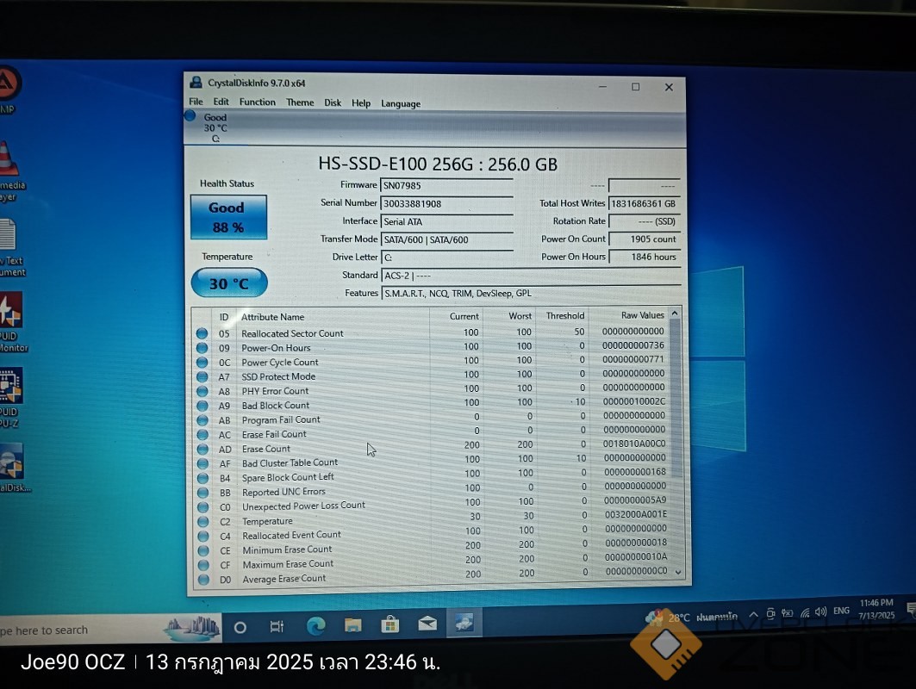Show hidden tray icons chevron
Image resolution: width=916 pixels, height=689 pixels.
click(754, 615)
